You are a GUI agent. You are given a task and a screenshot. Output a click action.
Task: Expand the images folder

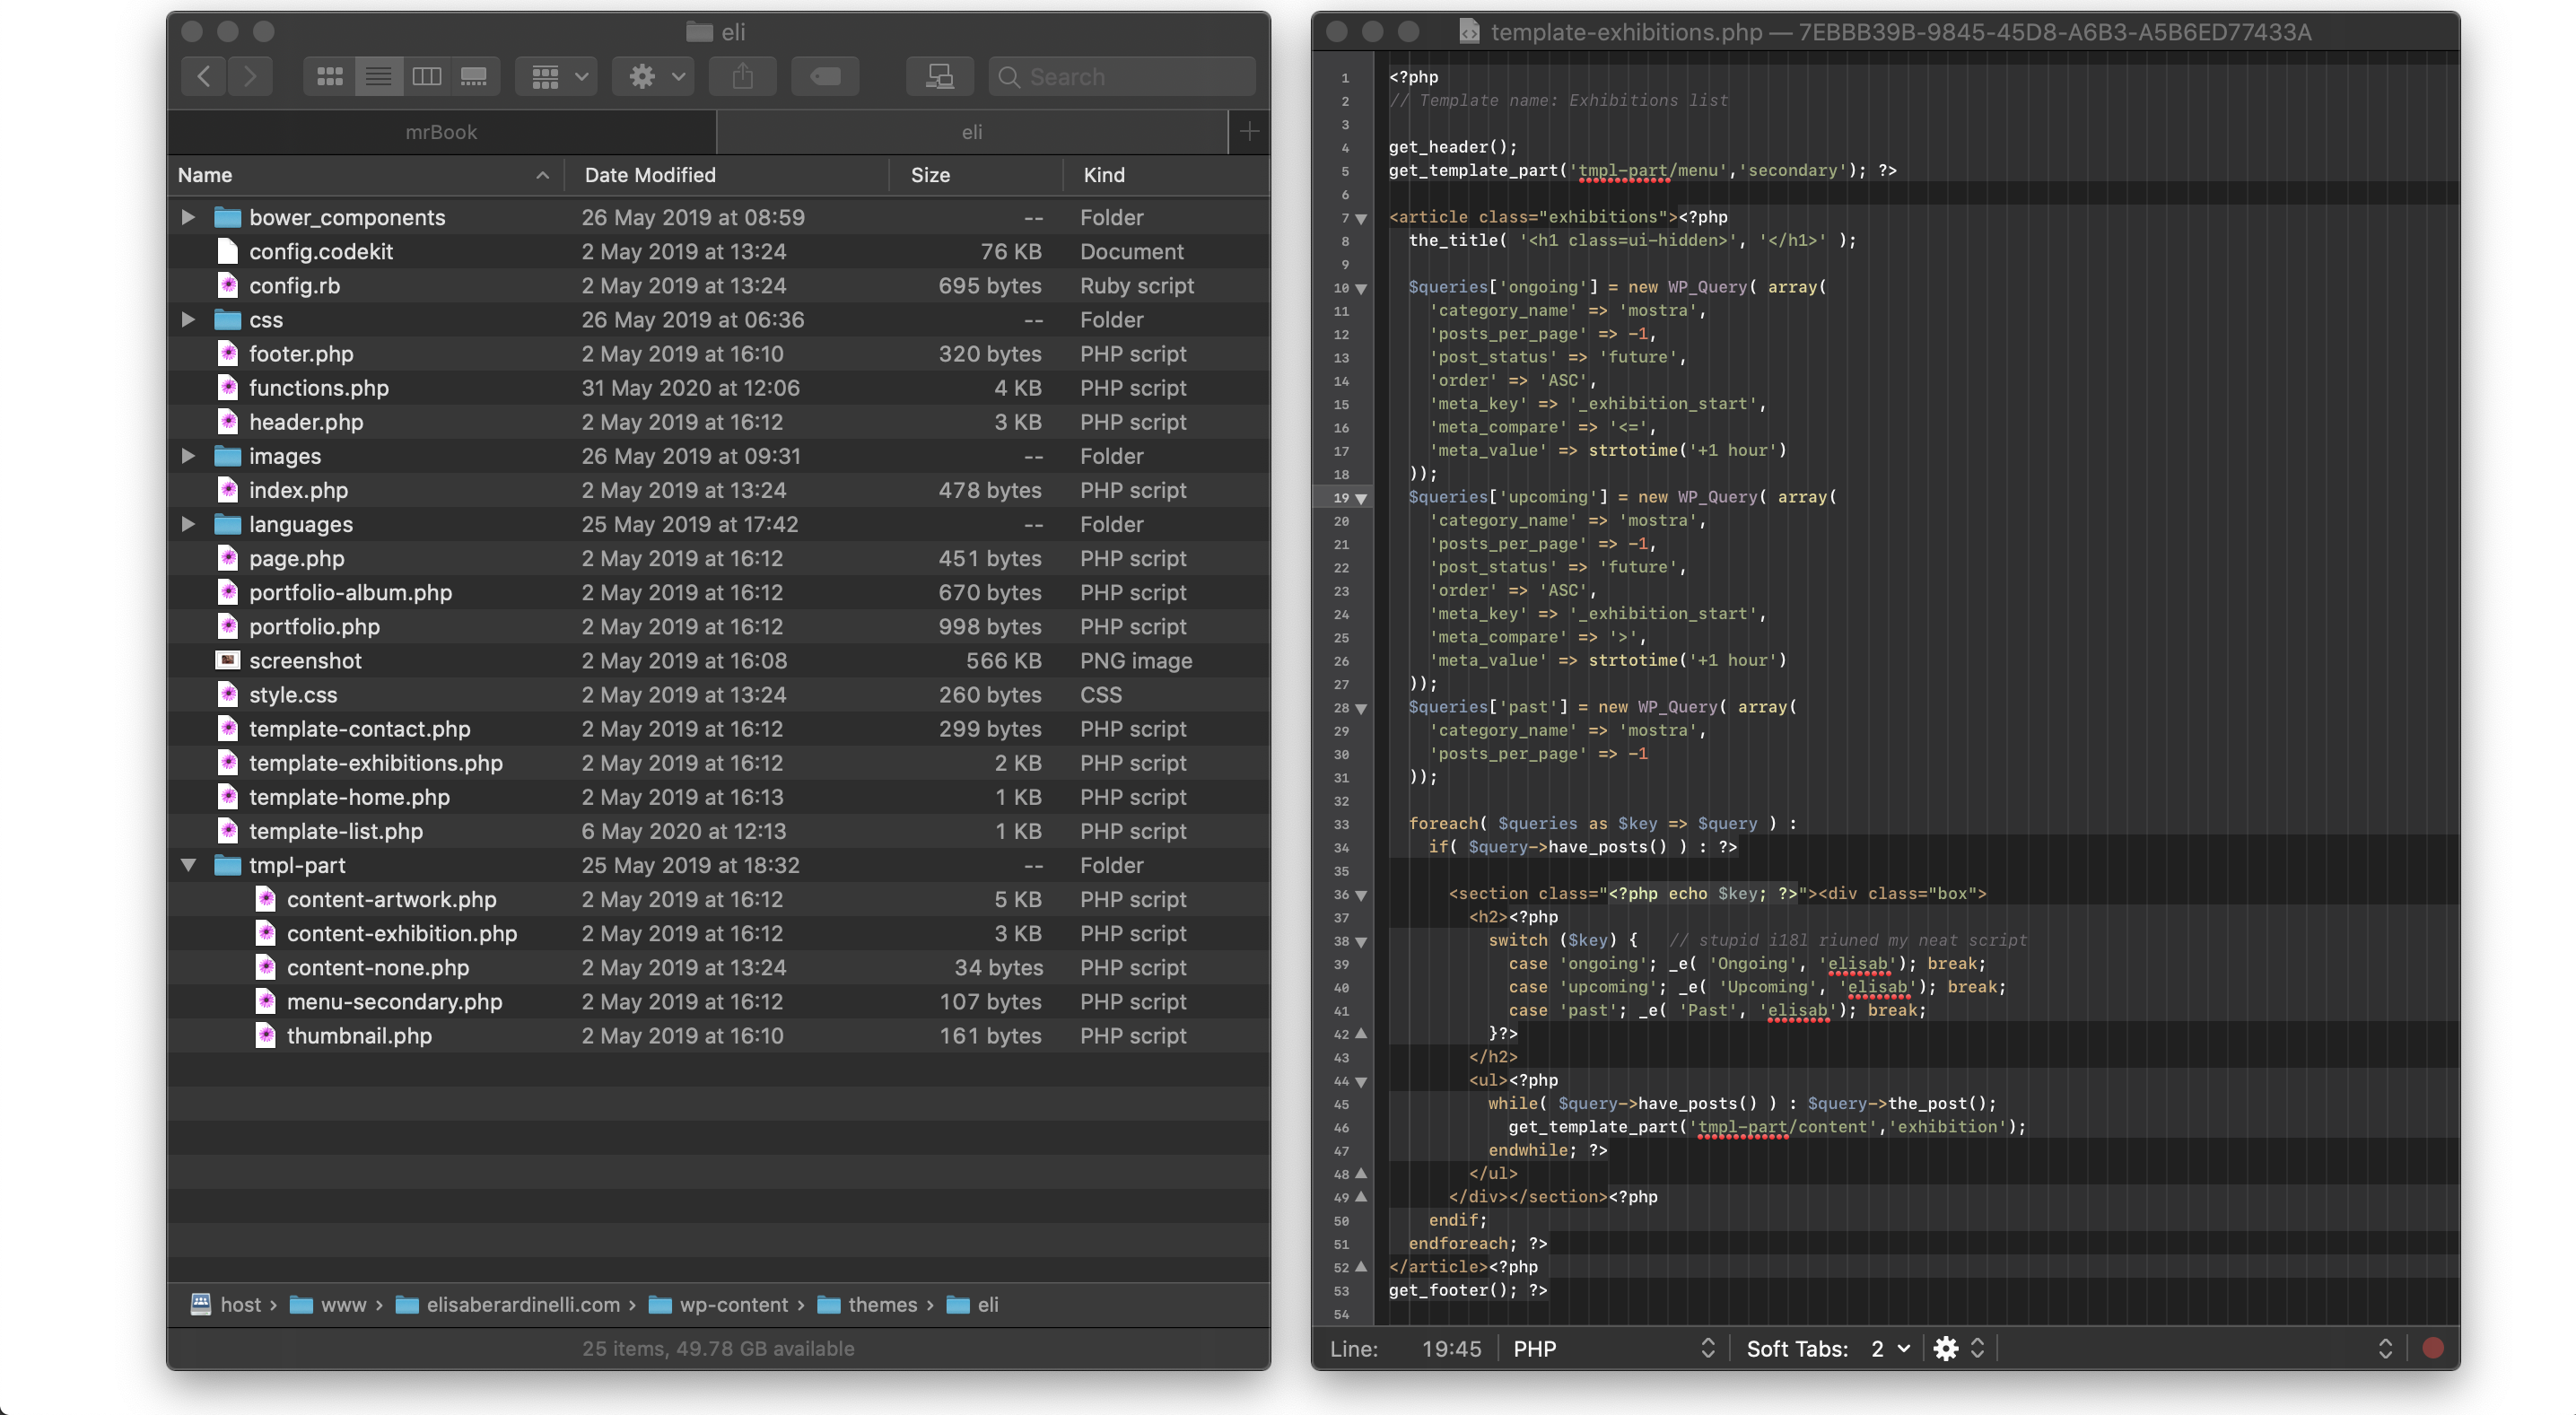coord(188,456)
